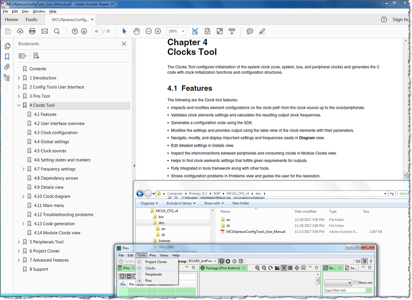
Task: Open the highlighter pen tool
Action: click(262, 31)
